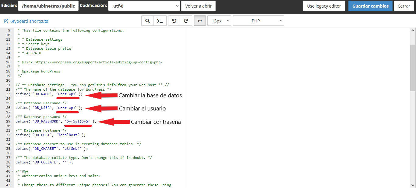
Task: Toggle line wrapping with the double-arrow button
Action: click(x=200, y=21)
